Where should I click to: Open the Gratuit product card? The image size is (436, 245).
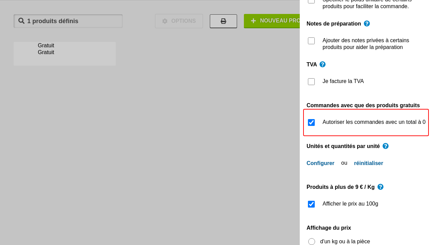(65, 53)
